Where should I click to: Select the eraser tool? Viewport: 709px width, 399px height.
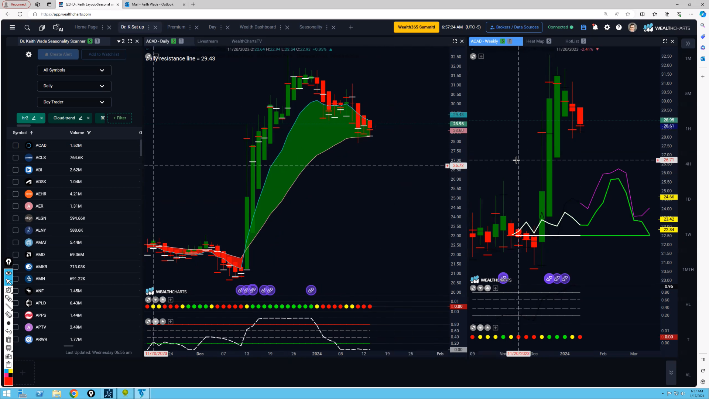click(8, 315)
